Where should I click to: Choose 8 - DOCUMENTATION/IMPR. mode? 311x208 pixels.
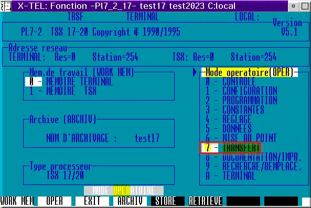254,157
